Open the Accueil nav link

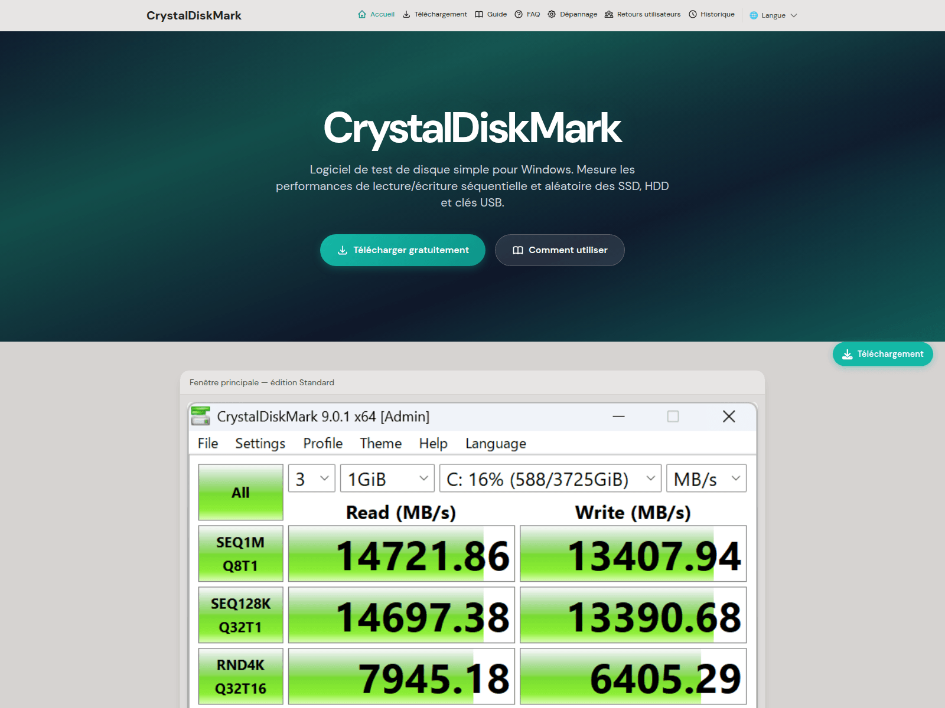point(376,15)
